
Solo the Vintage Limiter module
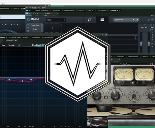coord(28,28)
